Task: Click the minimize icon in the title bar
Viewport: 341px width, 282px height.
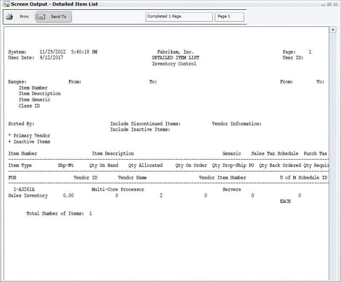Action: 324,3
